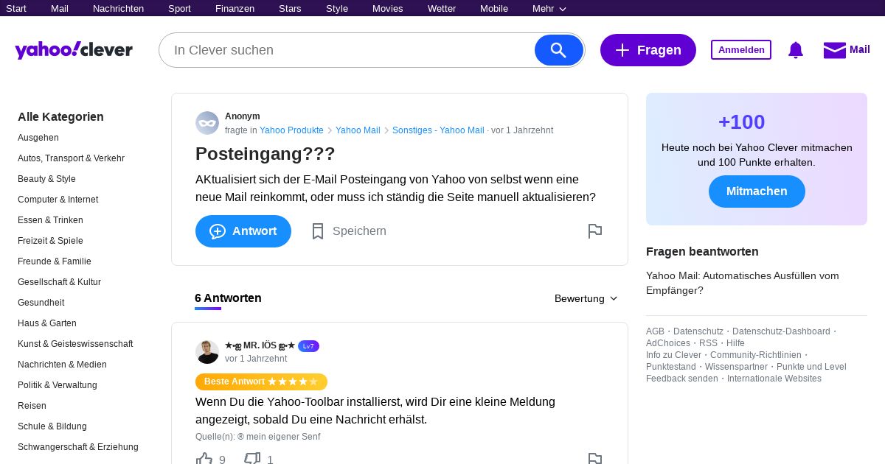Open the Ausgehen category

(x=38, y=138)
